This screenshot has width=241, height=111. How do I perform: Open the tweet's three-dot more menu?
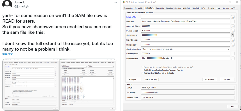(x=115, y=2)
